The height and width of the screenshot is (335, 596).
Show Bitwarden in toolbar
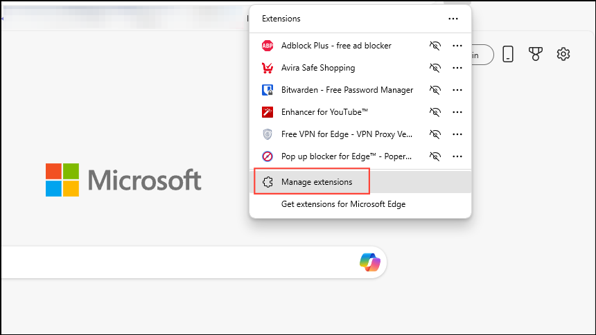point(435,90)
